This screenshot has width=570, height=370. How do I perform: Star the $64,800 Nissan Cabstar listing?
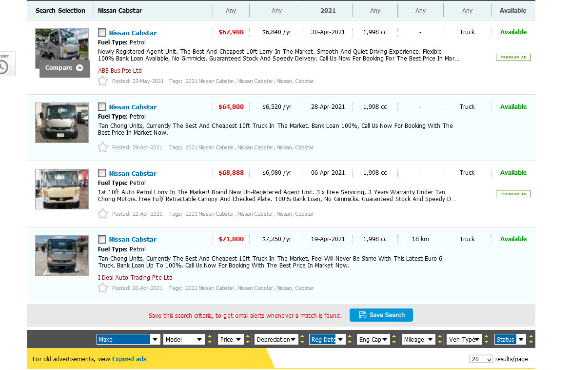point(102,147)
